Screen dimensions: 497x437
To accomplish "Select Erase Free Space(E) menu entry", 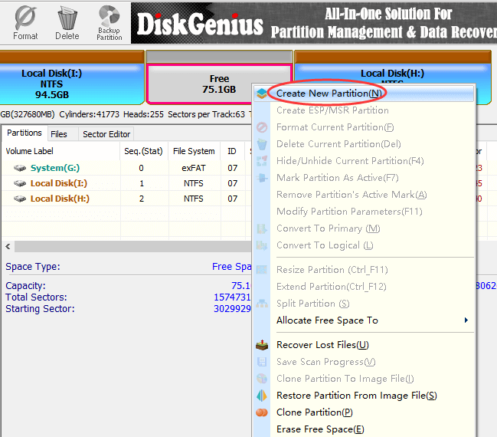I will coord(320,429).
